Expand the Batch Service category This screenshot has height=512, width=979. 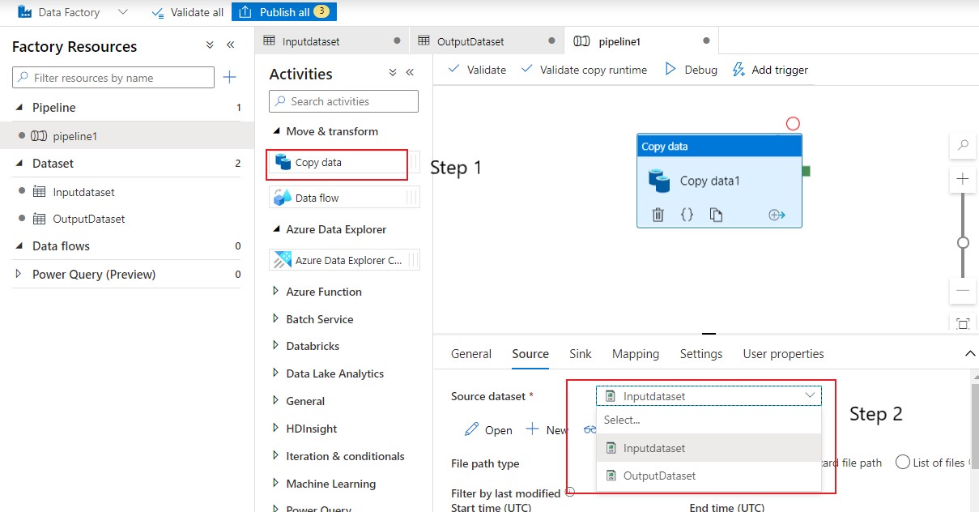click(276, 319)
